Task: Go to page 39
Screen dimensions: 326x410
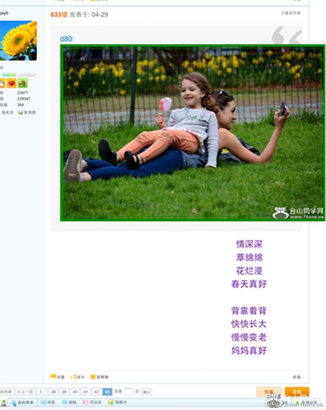Action: 64,392
